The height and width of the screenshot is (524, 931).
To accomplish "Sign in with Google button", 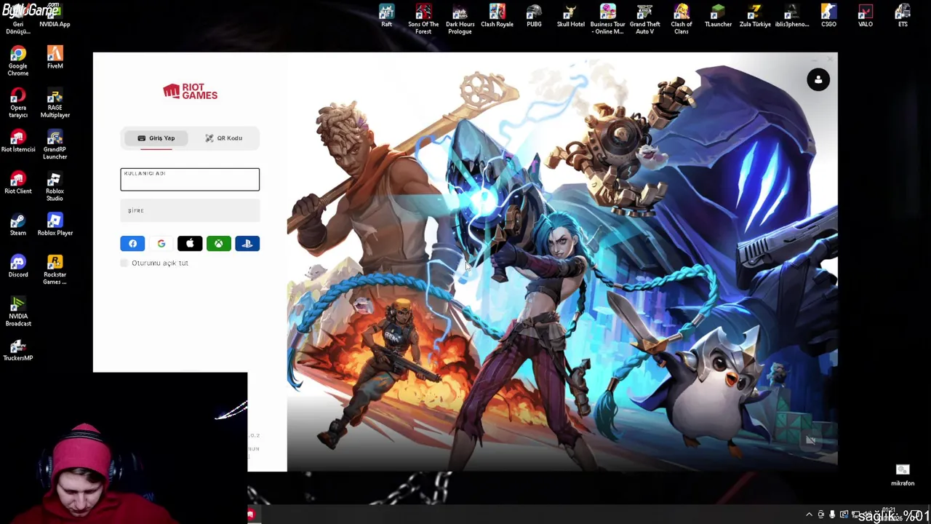I will pos(161,244).
